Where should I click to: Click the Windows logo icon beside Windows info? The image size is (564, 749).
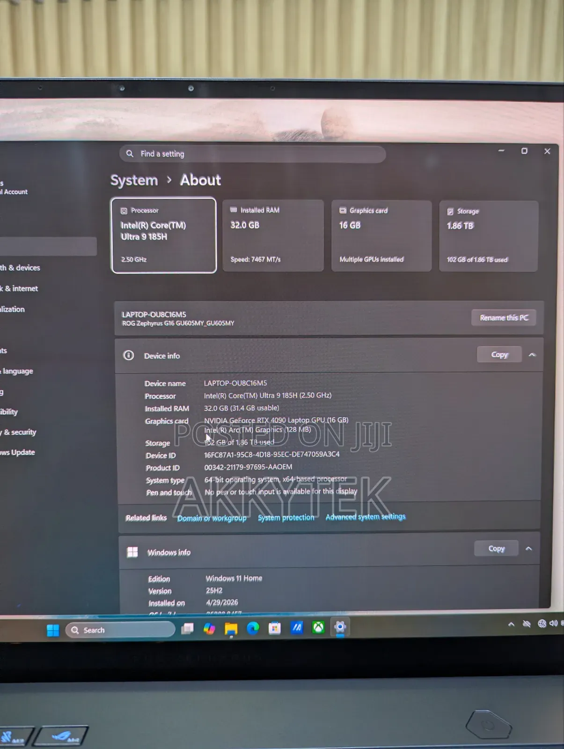[x=132, y=552]
